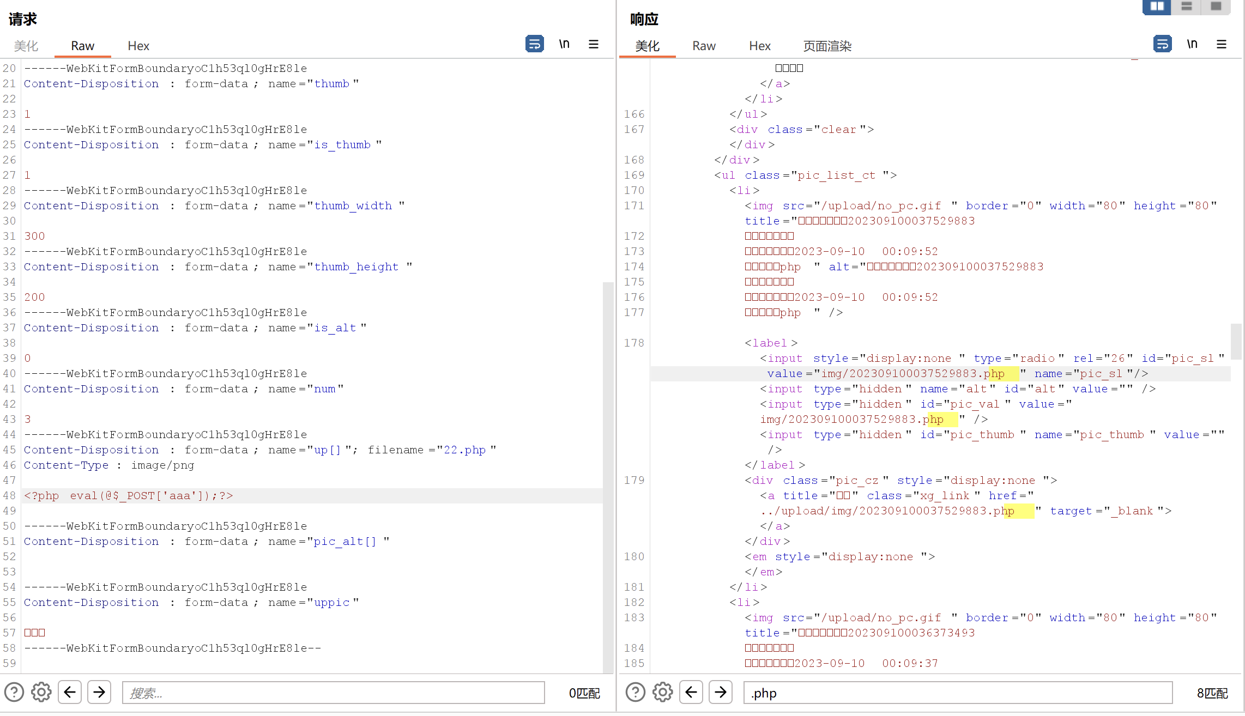Toggle word wrap in request panel
This screenshot has width=1245, height=716.
(x=534, y=44)
